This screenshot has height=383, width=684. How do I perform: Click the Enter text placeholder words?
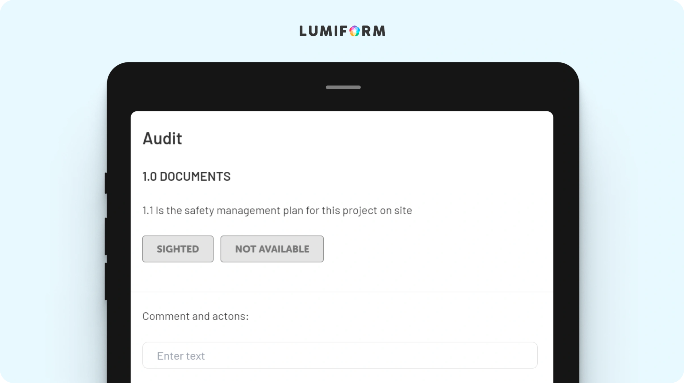pos(181,356)
